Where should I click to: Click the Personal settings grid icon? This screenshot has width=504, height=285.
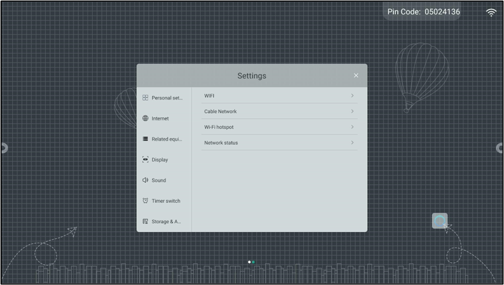(145, 98)
